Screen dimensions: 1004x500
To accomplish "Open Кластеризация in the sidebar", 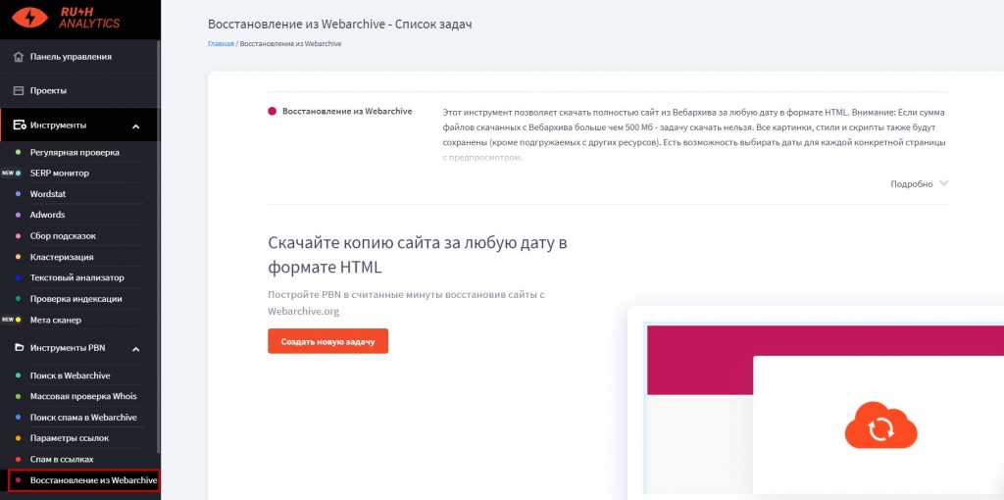I will 62,257.
